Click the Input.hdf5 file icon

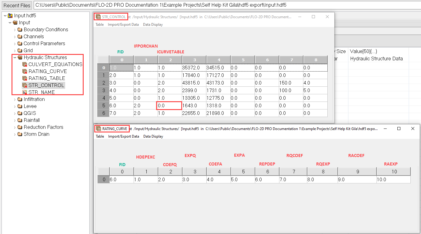click(10, 15)
